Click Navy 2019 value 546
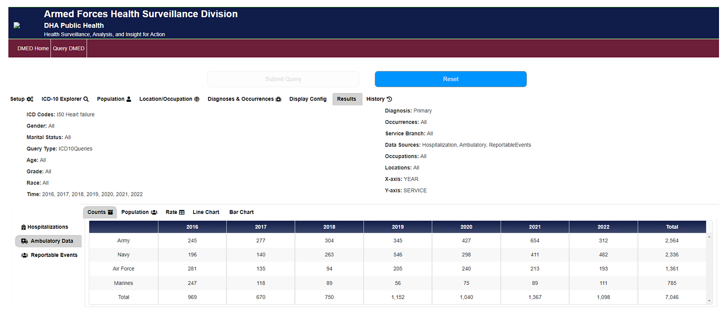 click(x=397, y=254)
